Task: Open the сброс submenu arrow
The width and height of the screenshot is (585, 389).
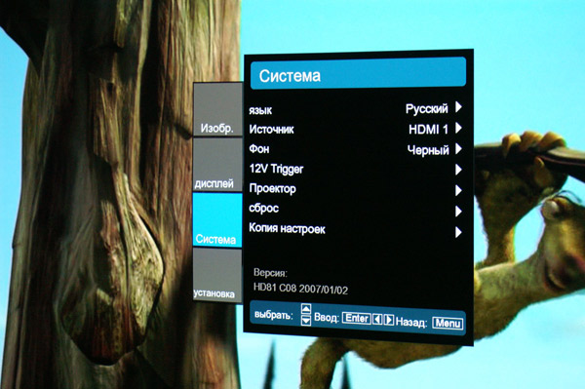Action: (x=458, y=212)
